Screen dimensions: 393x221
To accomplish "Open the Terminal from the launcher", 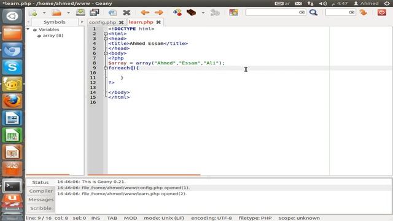I will point(12,186).
